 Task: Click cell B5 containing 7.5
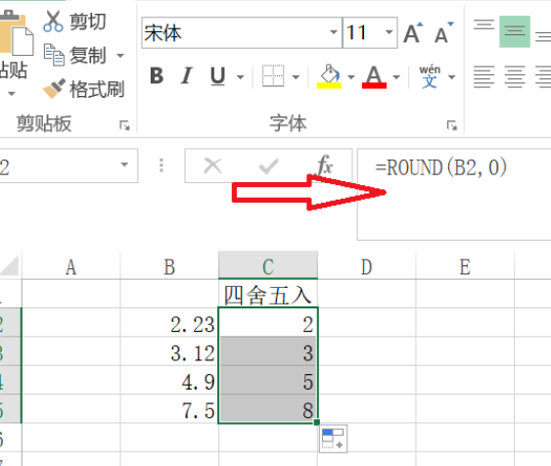tap(169, 409)
